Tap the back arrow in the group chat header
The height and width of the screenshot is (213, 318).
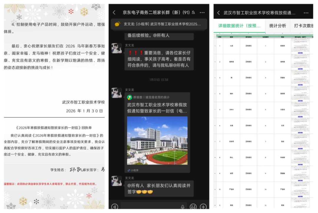click(114, 13)
